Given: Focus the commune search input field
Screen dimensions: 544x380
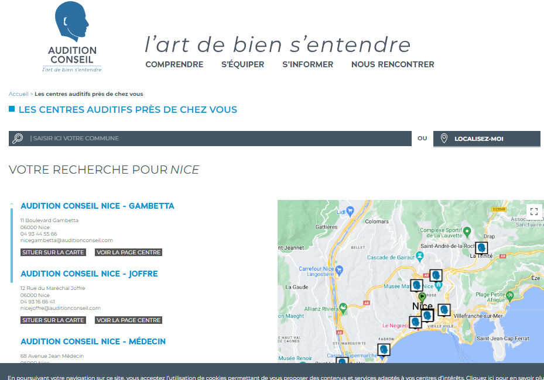Looking at the screenshot, I should (x=217, y=139).
